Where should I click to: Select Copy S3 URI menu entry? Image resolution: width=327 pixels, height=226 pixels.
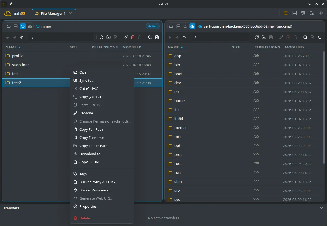(102, 162)
